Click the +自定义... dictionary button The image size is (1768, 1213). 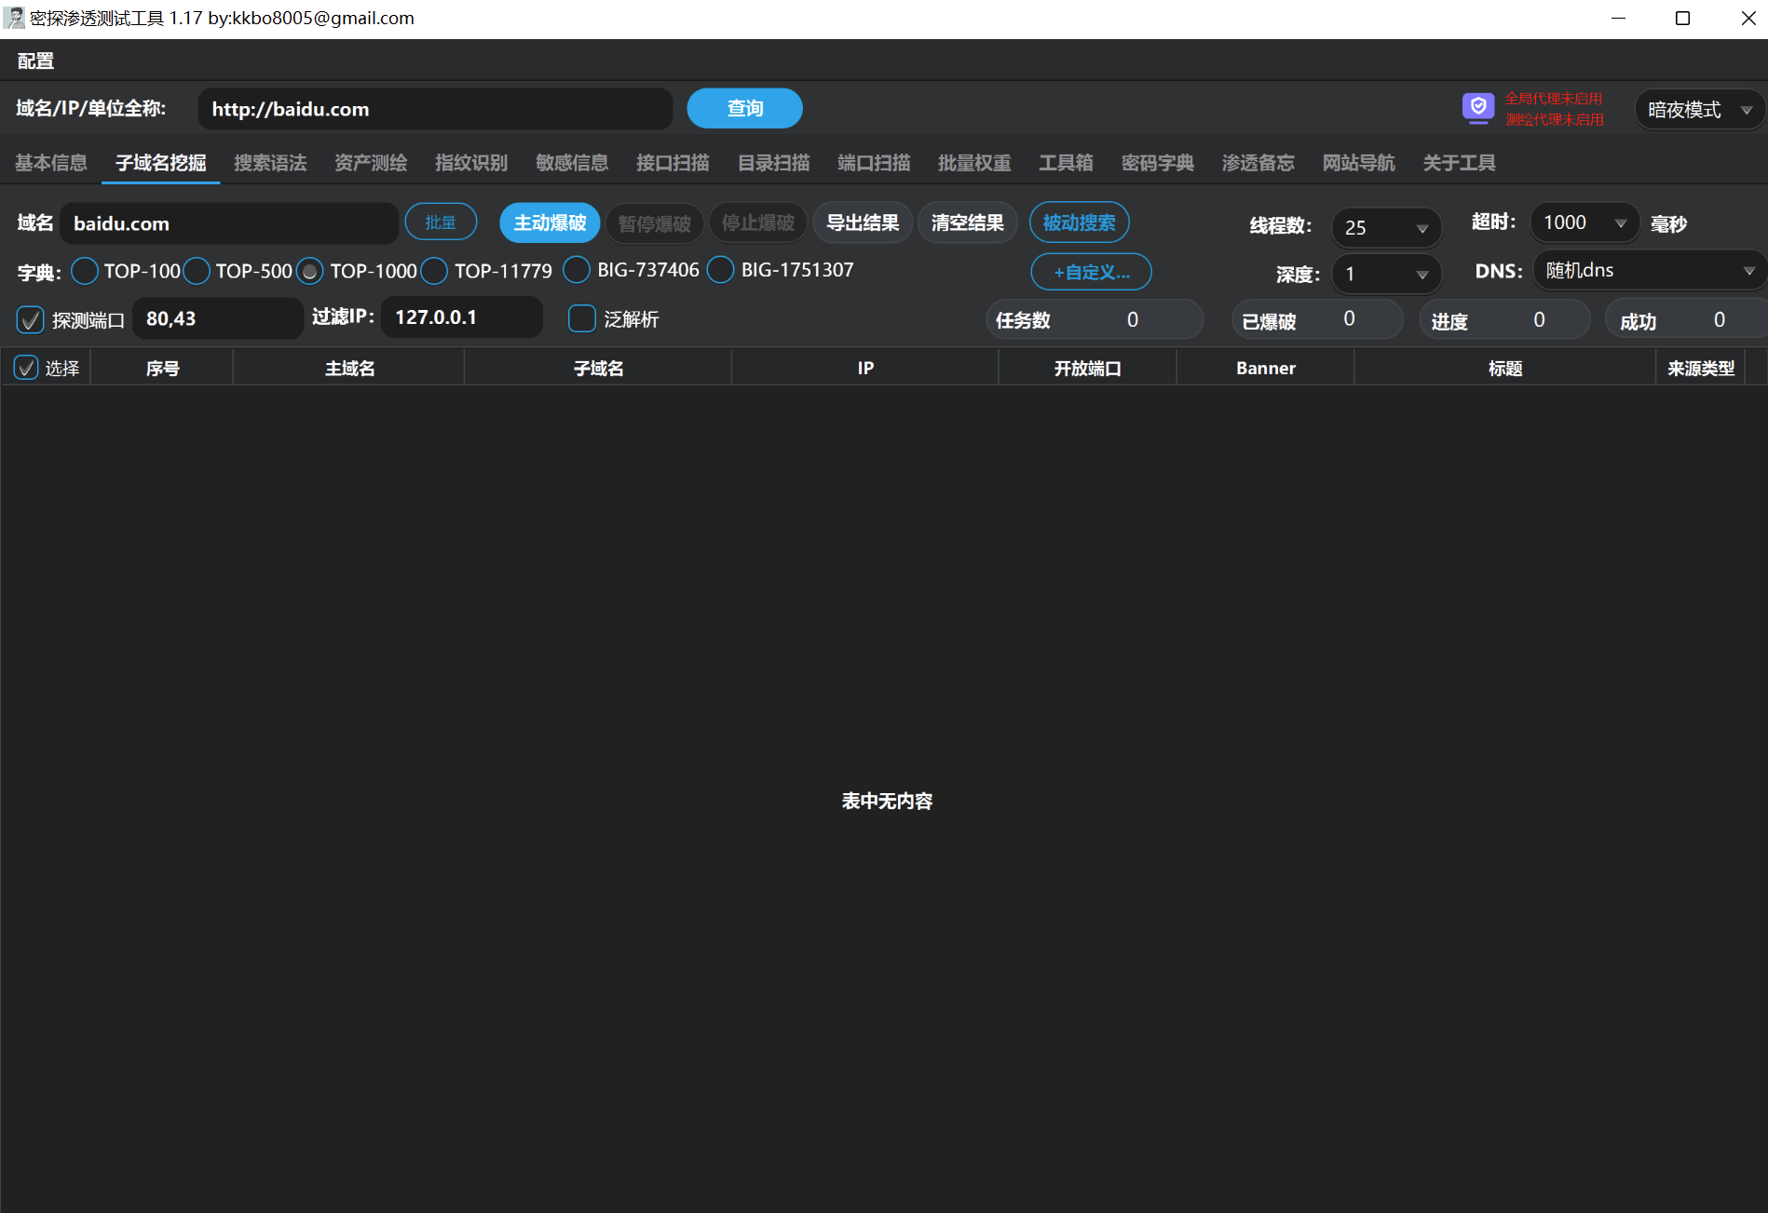[x=1091, y=272]
